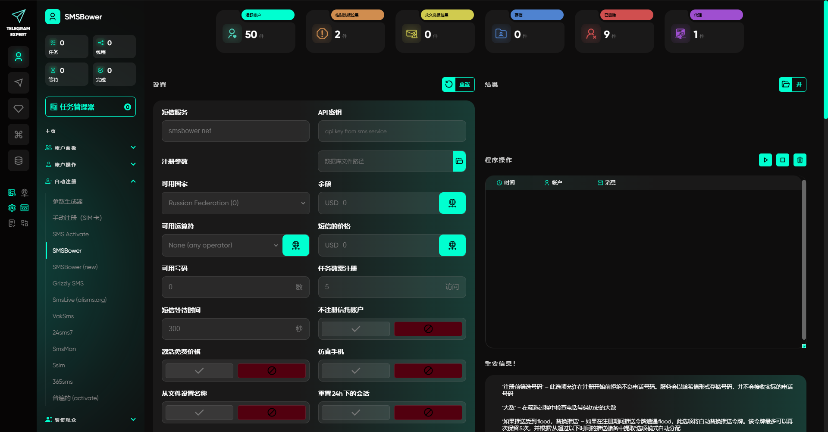Disable 仿真手机 with the red option

pyautogui.click(x=428, y=371)
